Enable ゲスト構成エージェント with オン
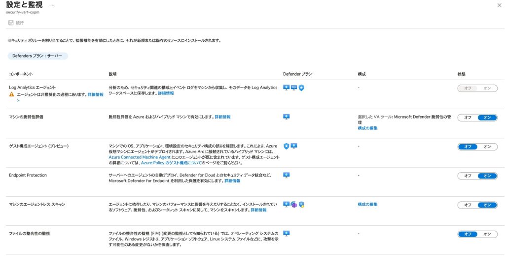The height and width of the screenshot is (269, 505). (487, 147)
